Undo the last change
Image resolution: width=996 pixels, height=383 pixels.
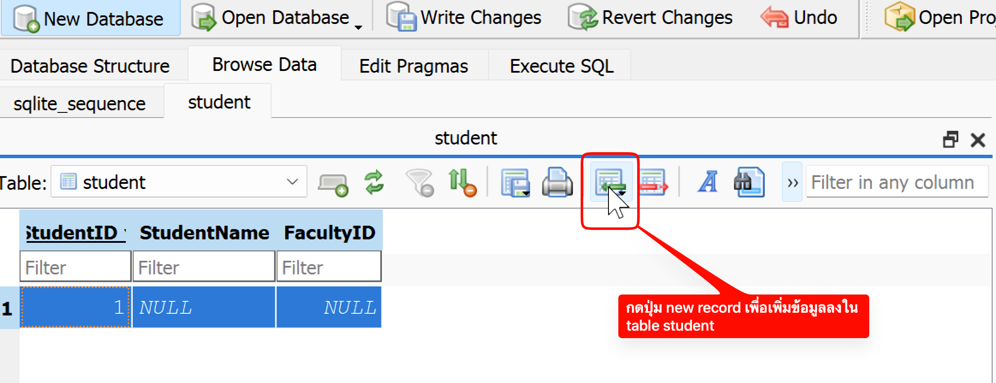[x=799, y=19]
